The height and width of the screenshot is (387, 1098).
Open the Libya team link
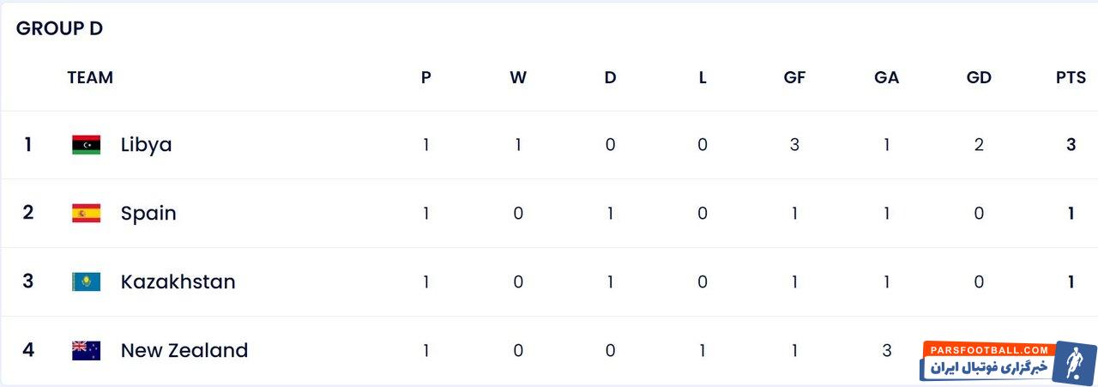pos(146,145)
